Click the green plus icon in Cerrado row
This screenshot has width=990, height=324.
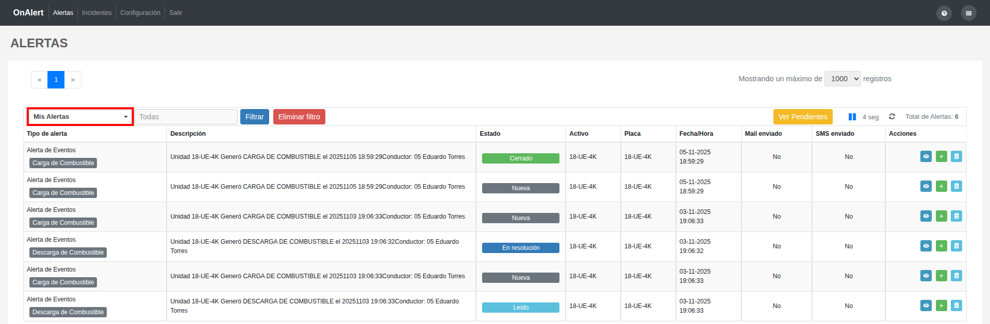point(942,156)
